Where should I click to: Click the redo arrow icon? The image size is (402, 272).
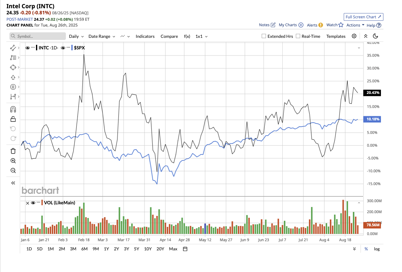tap(13, 138)
